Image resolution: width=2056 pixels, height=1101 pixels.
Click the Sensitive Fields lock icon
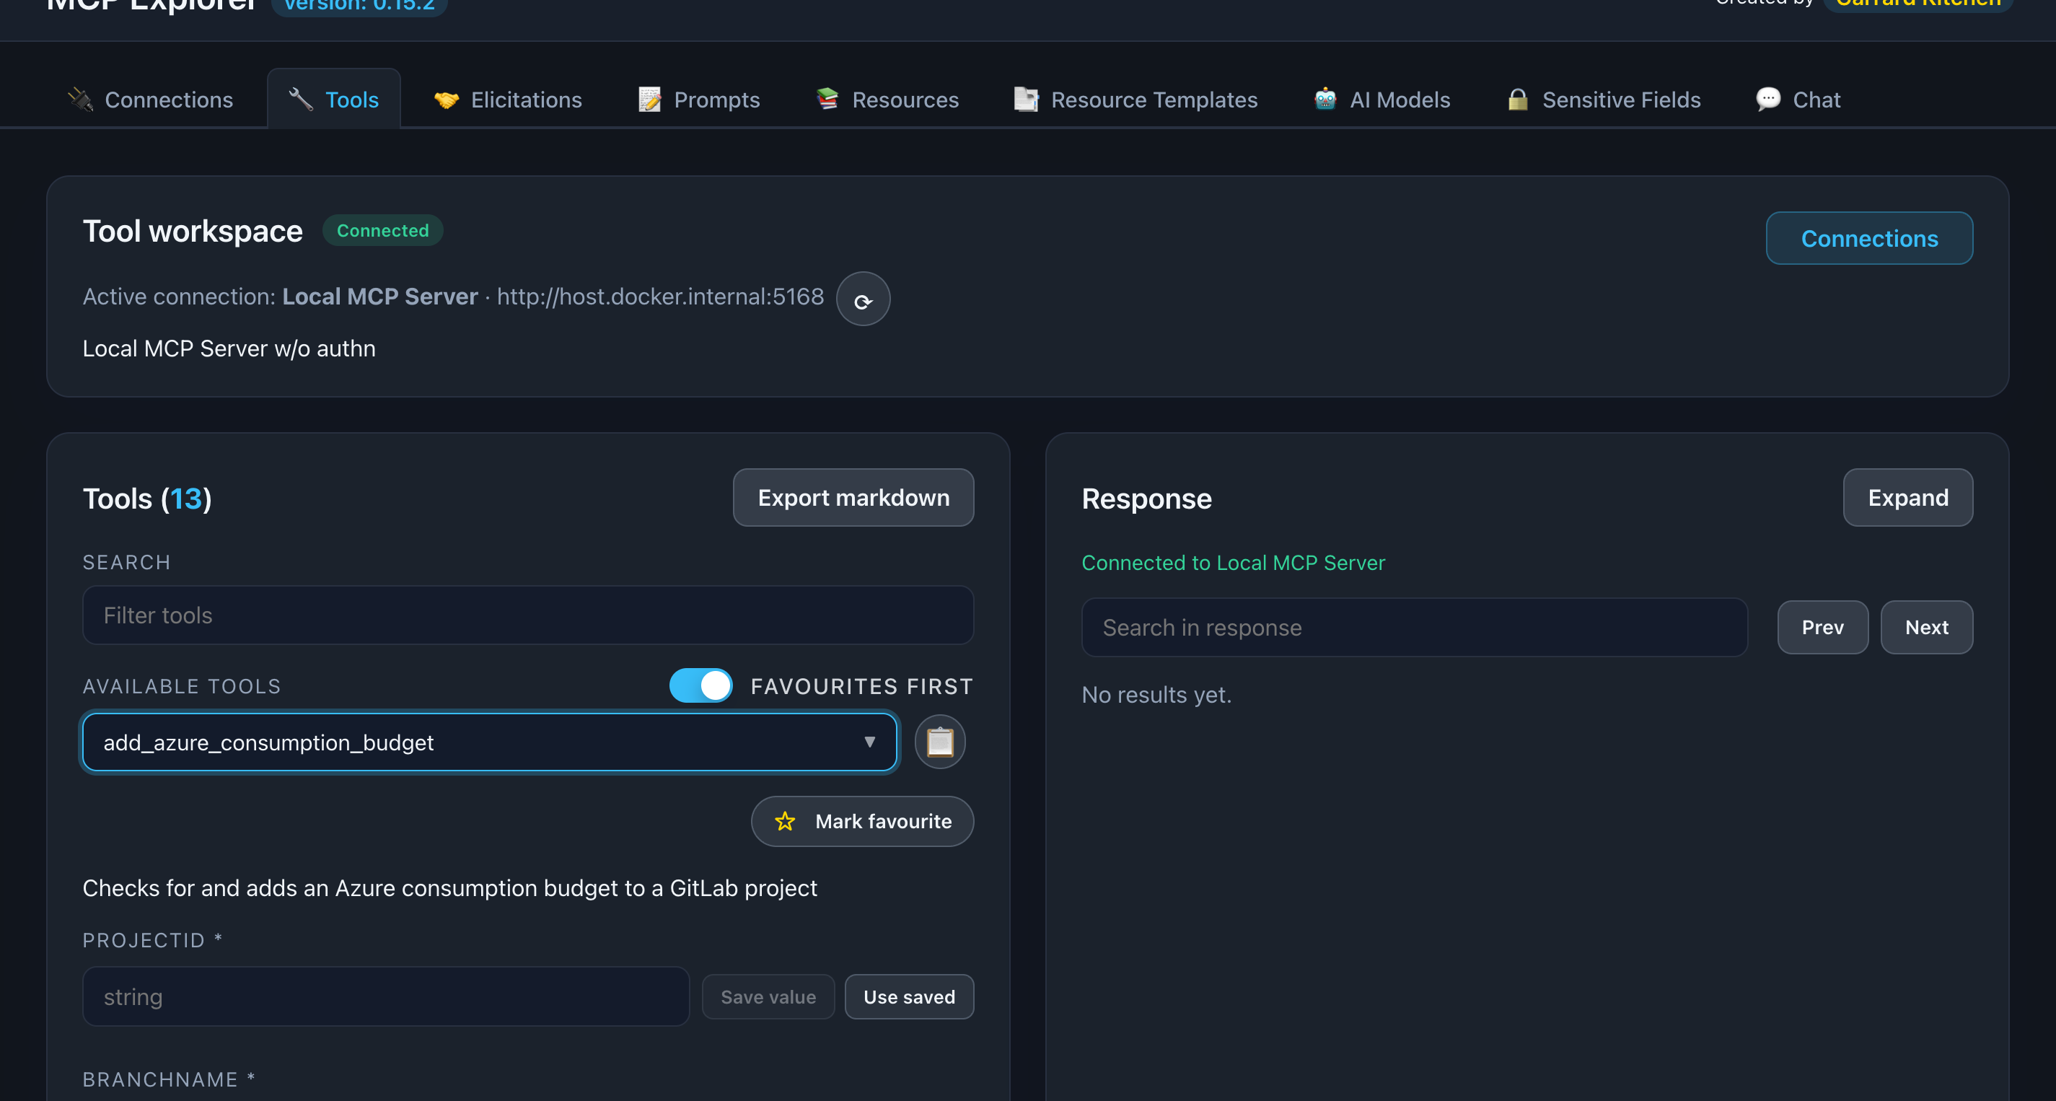click(x=1517, y=100)
